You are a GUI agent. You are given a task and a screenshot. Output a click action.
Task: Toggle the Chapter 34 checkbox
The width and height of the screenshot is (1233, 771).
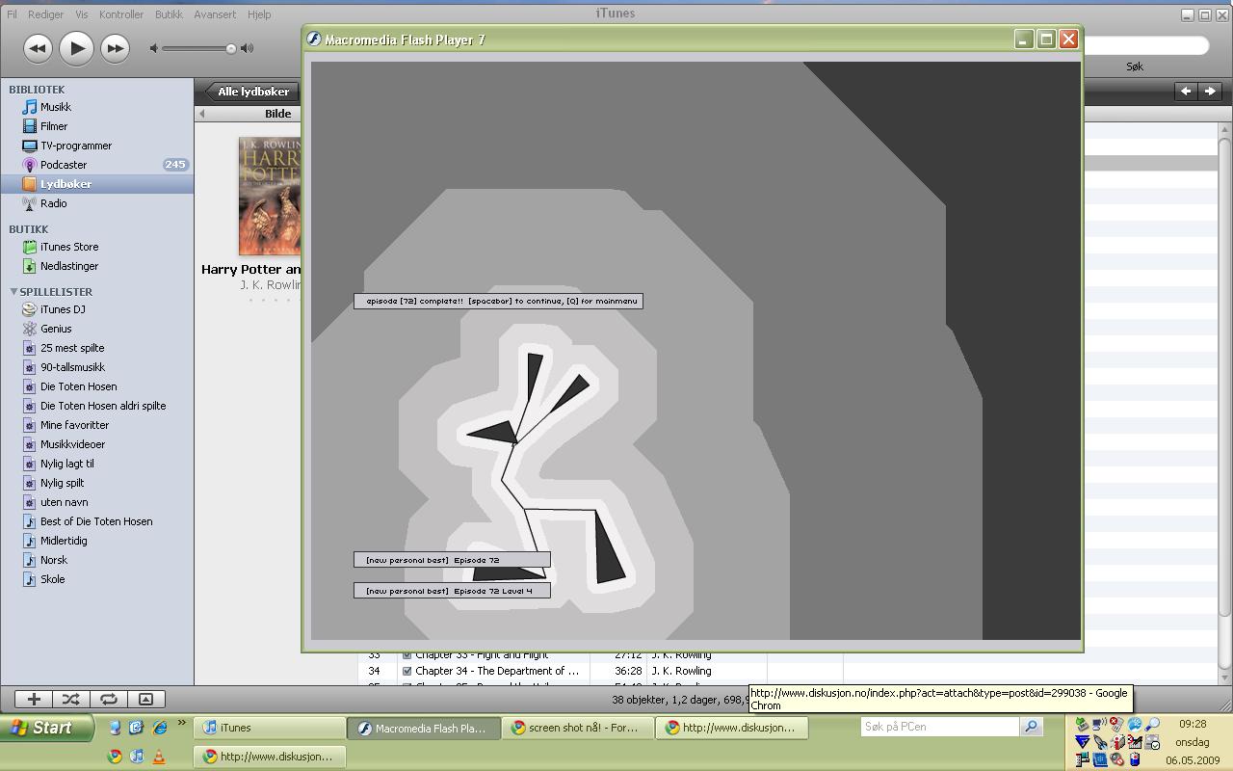coord(407,671)
